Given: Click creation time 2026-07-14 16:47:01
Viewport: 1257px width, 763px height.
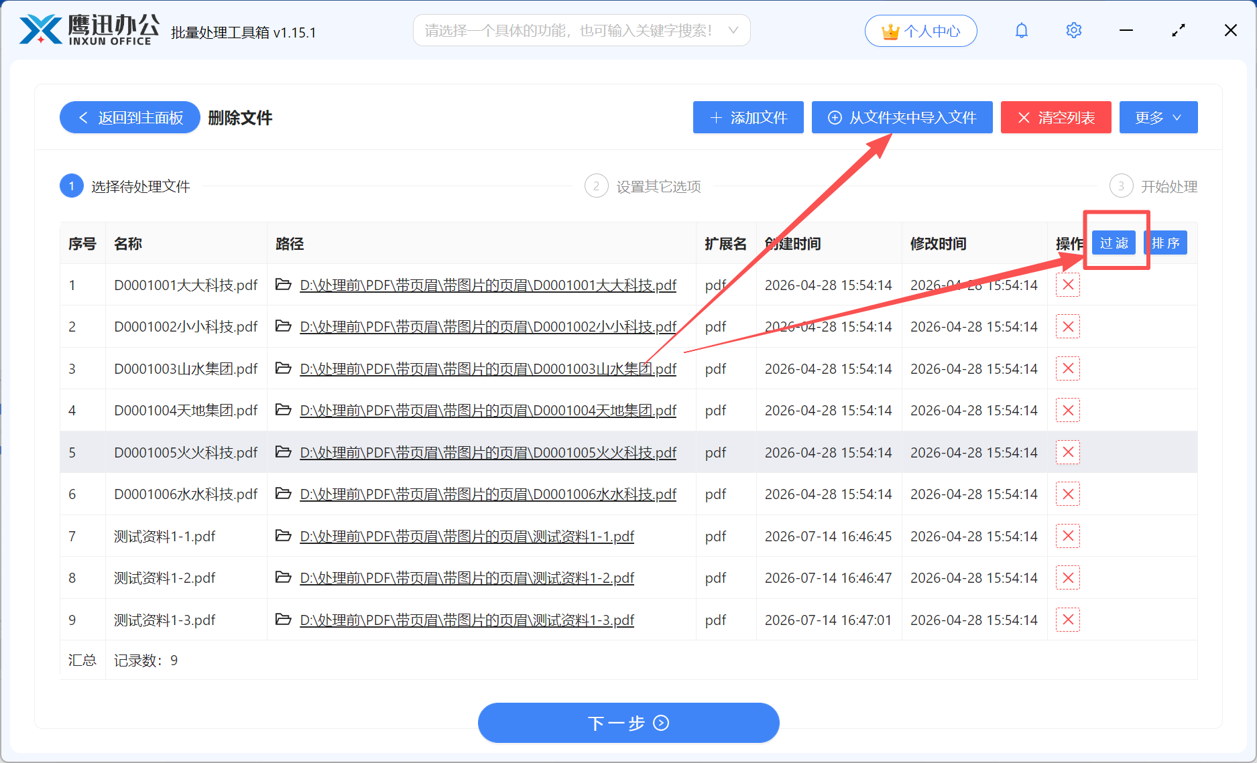Looking at the screenshot, I should 828,620.
